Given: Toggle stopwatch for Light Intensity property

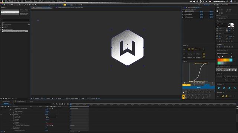Looking at the screenshot, I should click(13, 113).
